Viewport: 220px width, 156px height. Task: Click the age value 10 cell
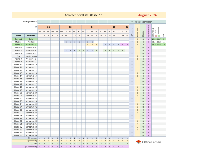coord(163,45)
